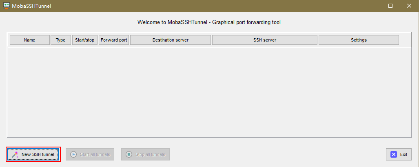Select the Type column header

click(x=61, y=40)
